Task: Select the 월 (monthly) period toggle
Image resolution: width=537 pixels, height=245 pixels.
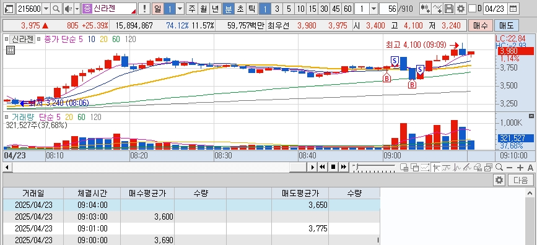Action: tap(203, 9)
